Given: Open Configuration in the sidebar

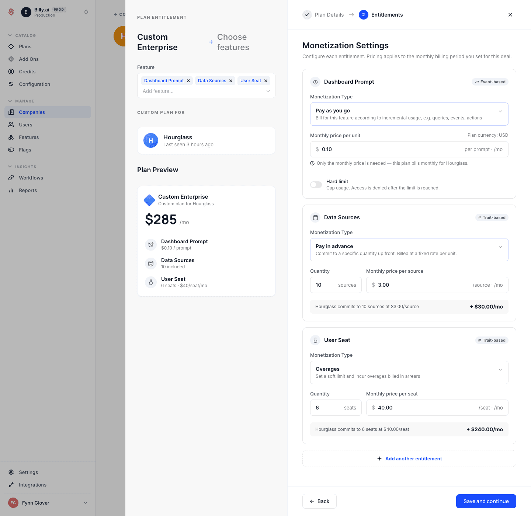Looking at the screenshot, I should [x=48, y=84].
